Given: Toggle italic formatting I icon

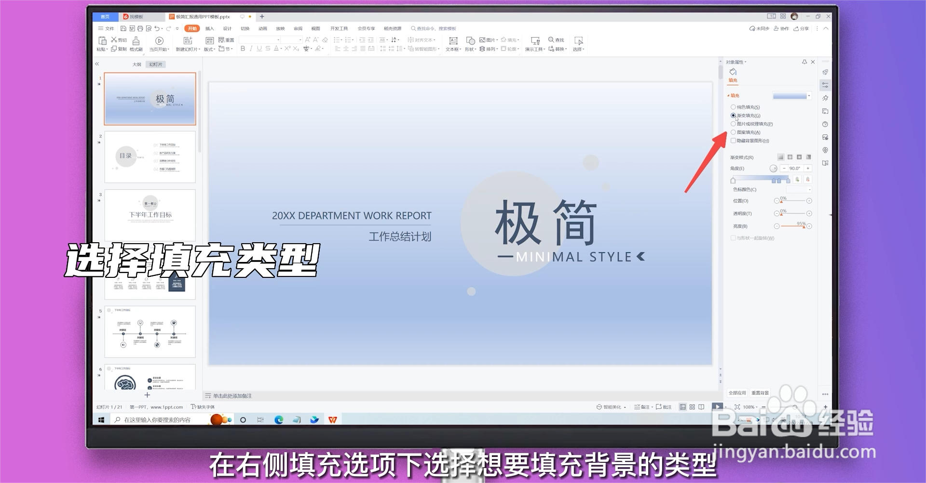Looking at the screenshot, I should tap(251, 49).
